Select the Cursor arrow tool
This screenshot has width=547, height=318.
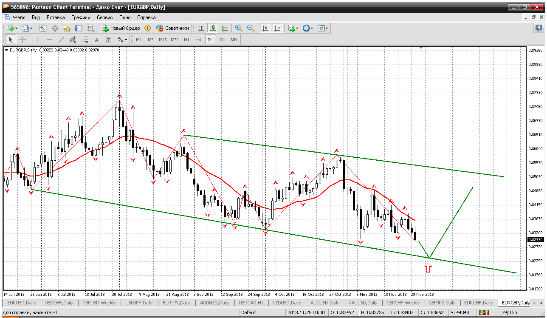(11, 40)
